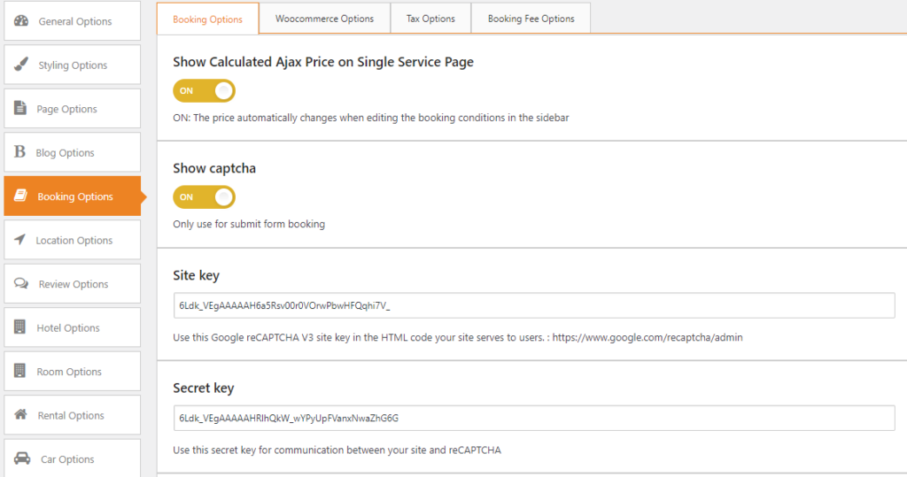The image size is (907, 477).
Task: Click the Booking Options tab at top
Action: coord(207,19)
